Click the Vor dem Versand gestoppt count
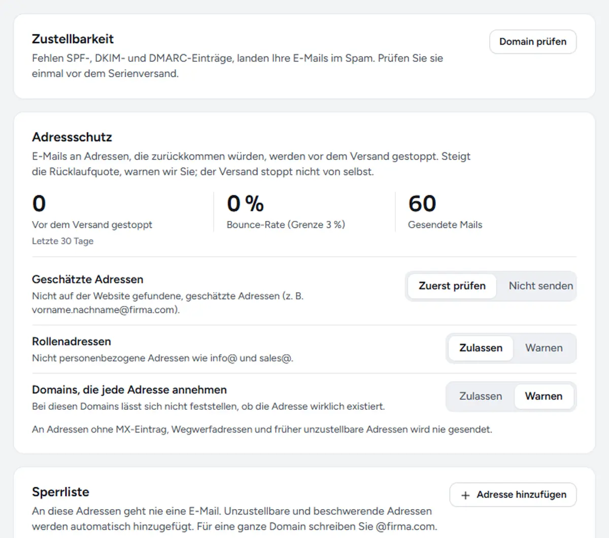Screen dimensions: 609x538 point(39,204)
